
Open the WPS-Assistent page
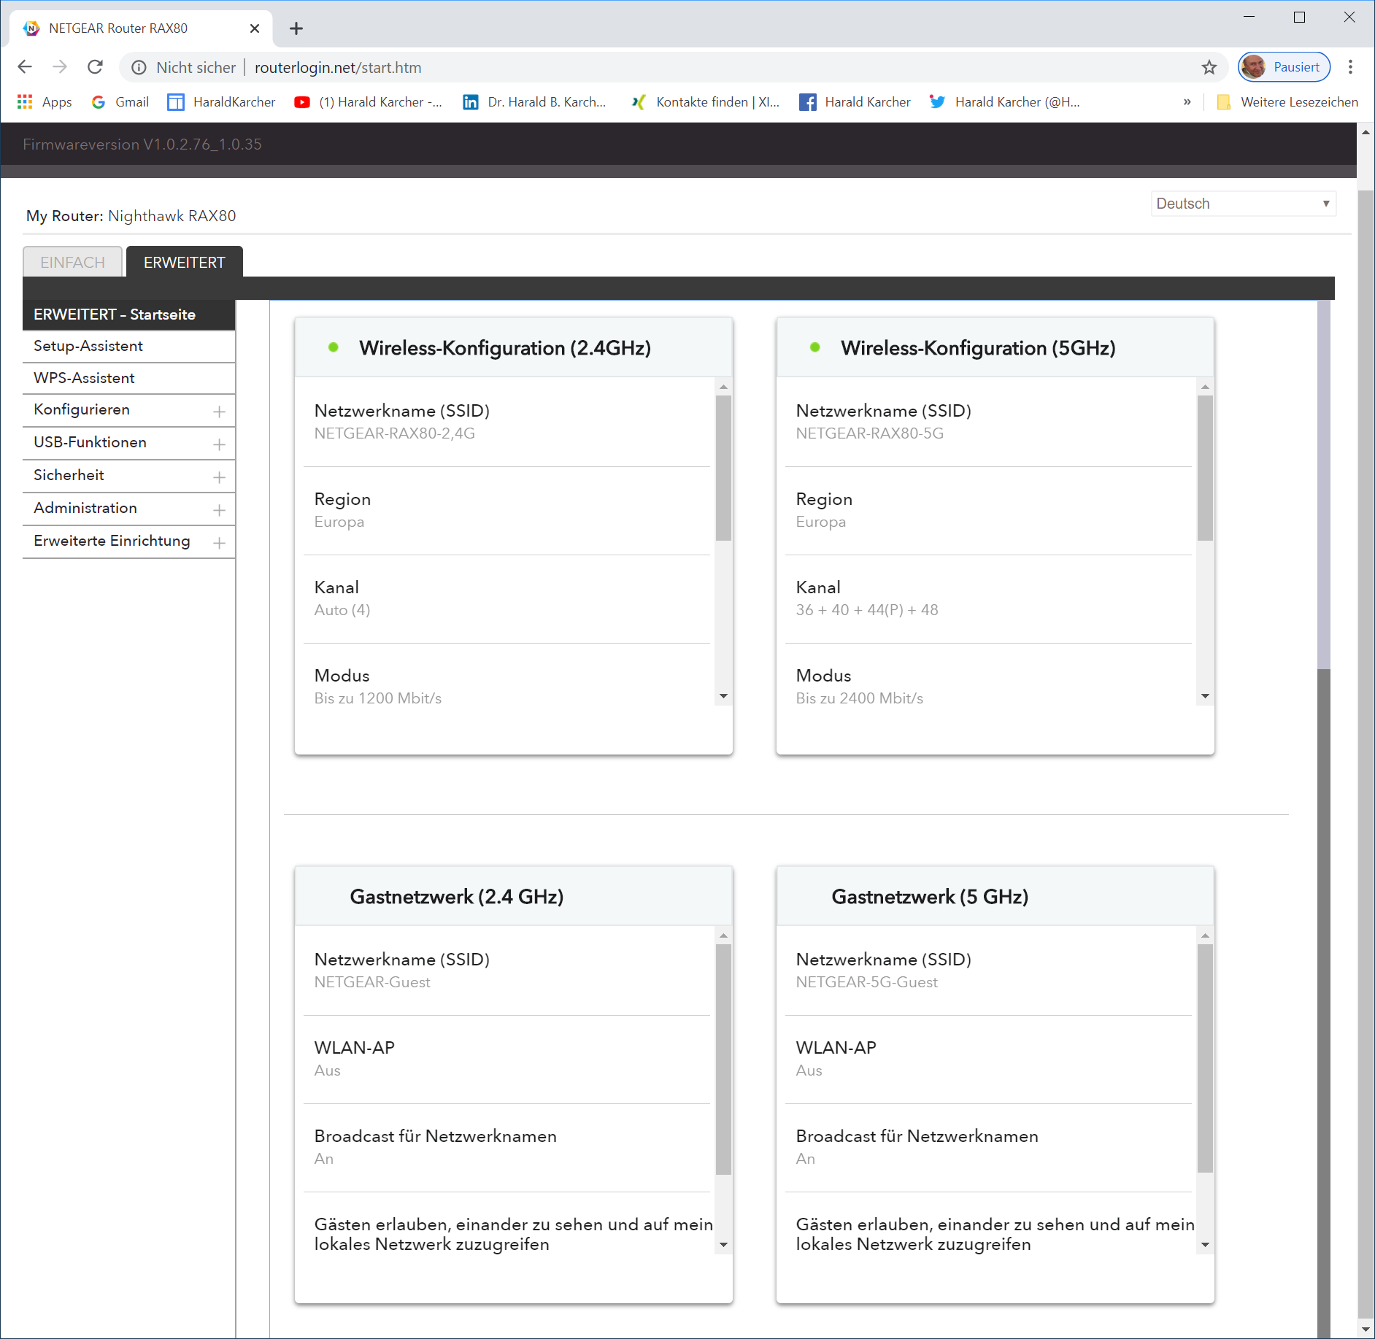[84, 378]
